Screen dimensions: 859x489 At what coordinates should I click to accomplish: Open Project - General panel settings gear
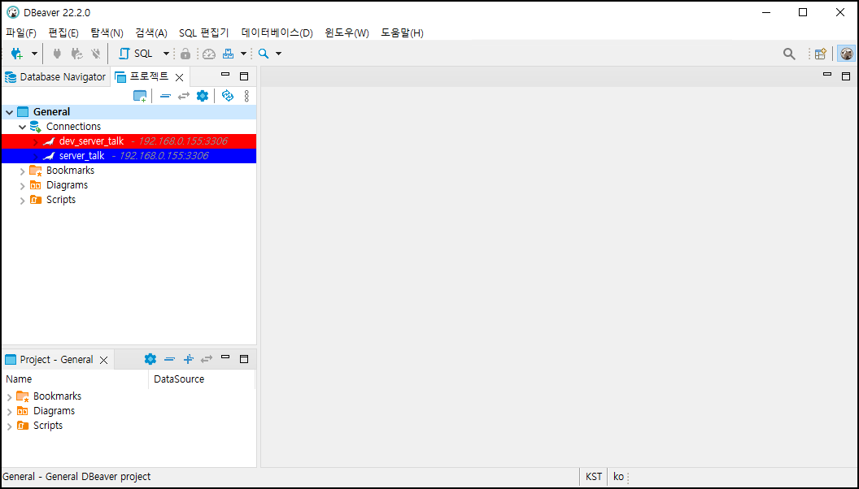[x=150, y=359]
